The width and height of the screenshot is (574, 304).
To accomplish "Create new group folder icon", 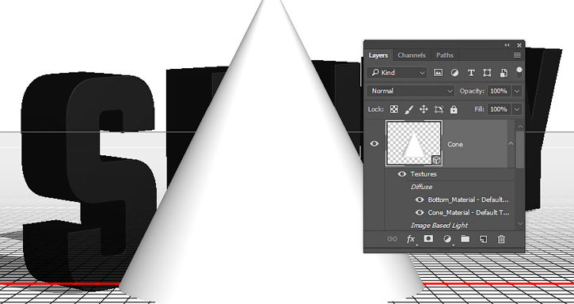I will pos(465,239).
